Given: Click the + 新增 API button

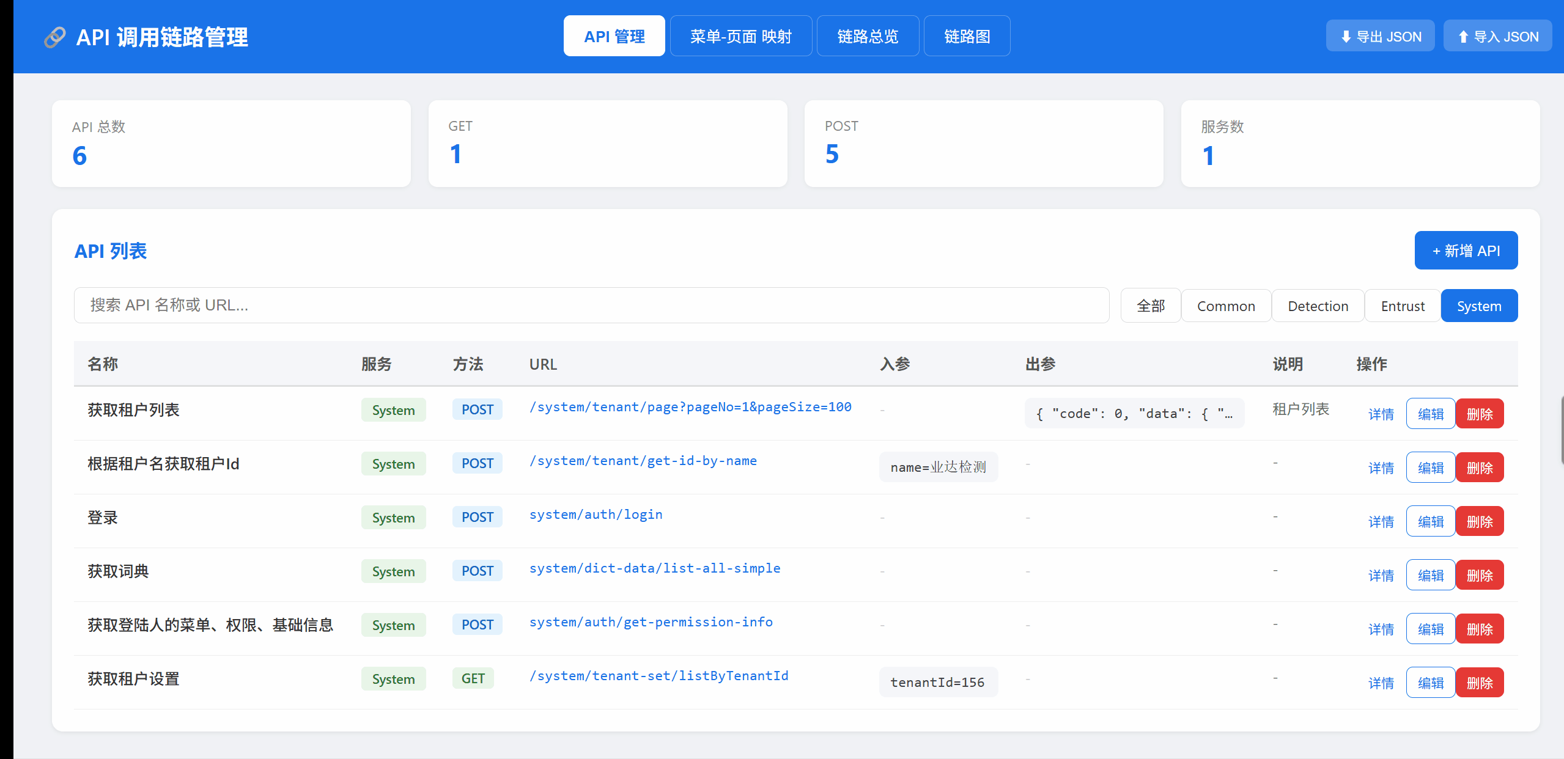Looking at the screenshot, I should tap(1466, 250).
